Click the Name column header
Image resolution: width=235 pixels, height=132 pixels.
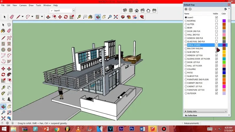[187, 14]
